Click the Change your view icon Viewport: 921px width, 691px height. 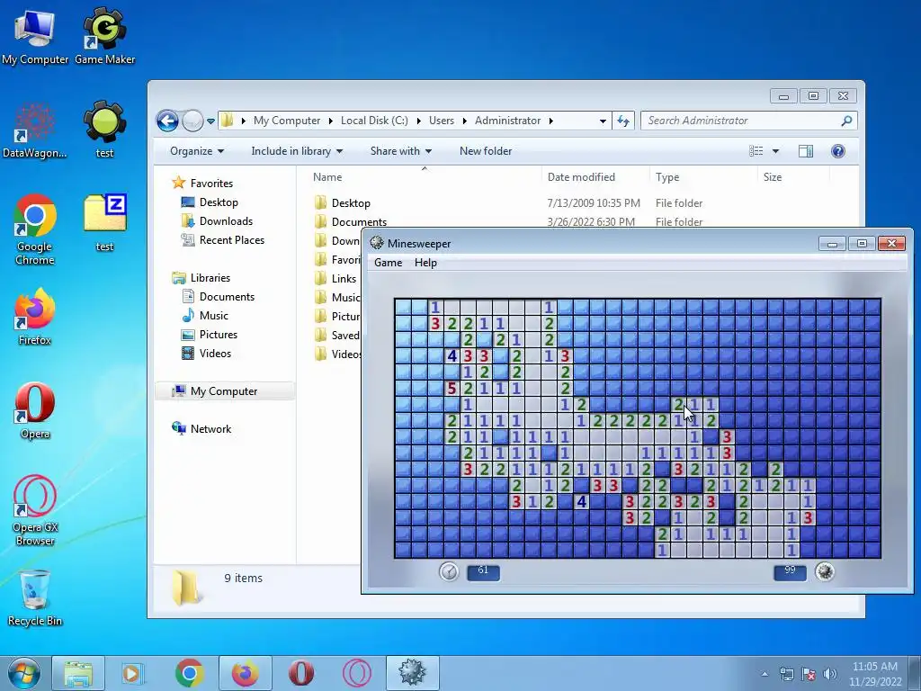(756, 151)
